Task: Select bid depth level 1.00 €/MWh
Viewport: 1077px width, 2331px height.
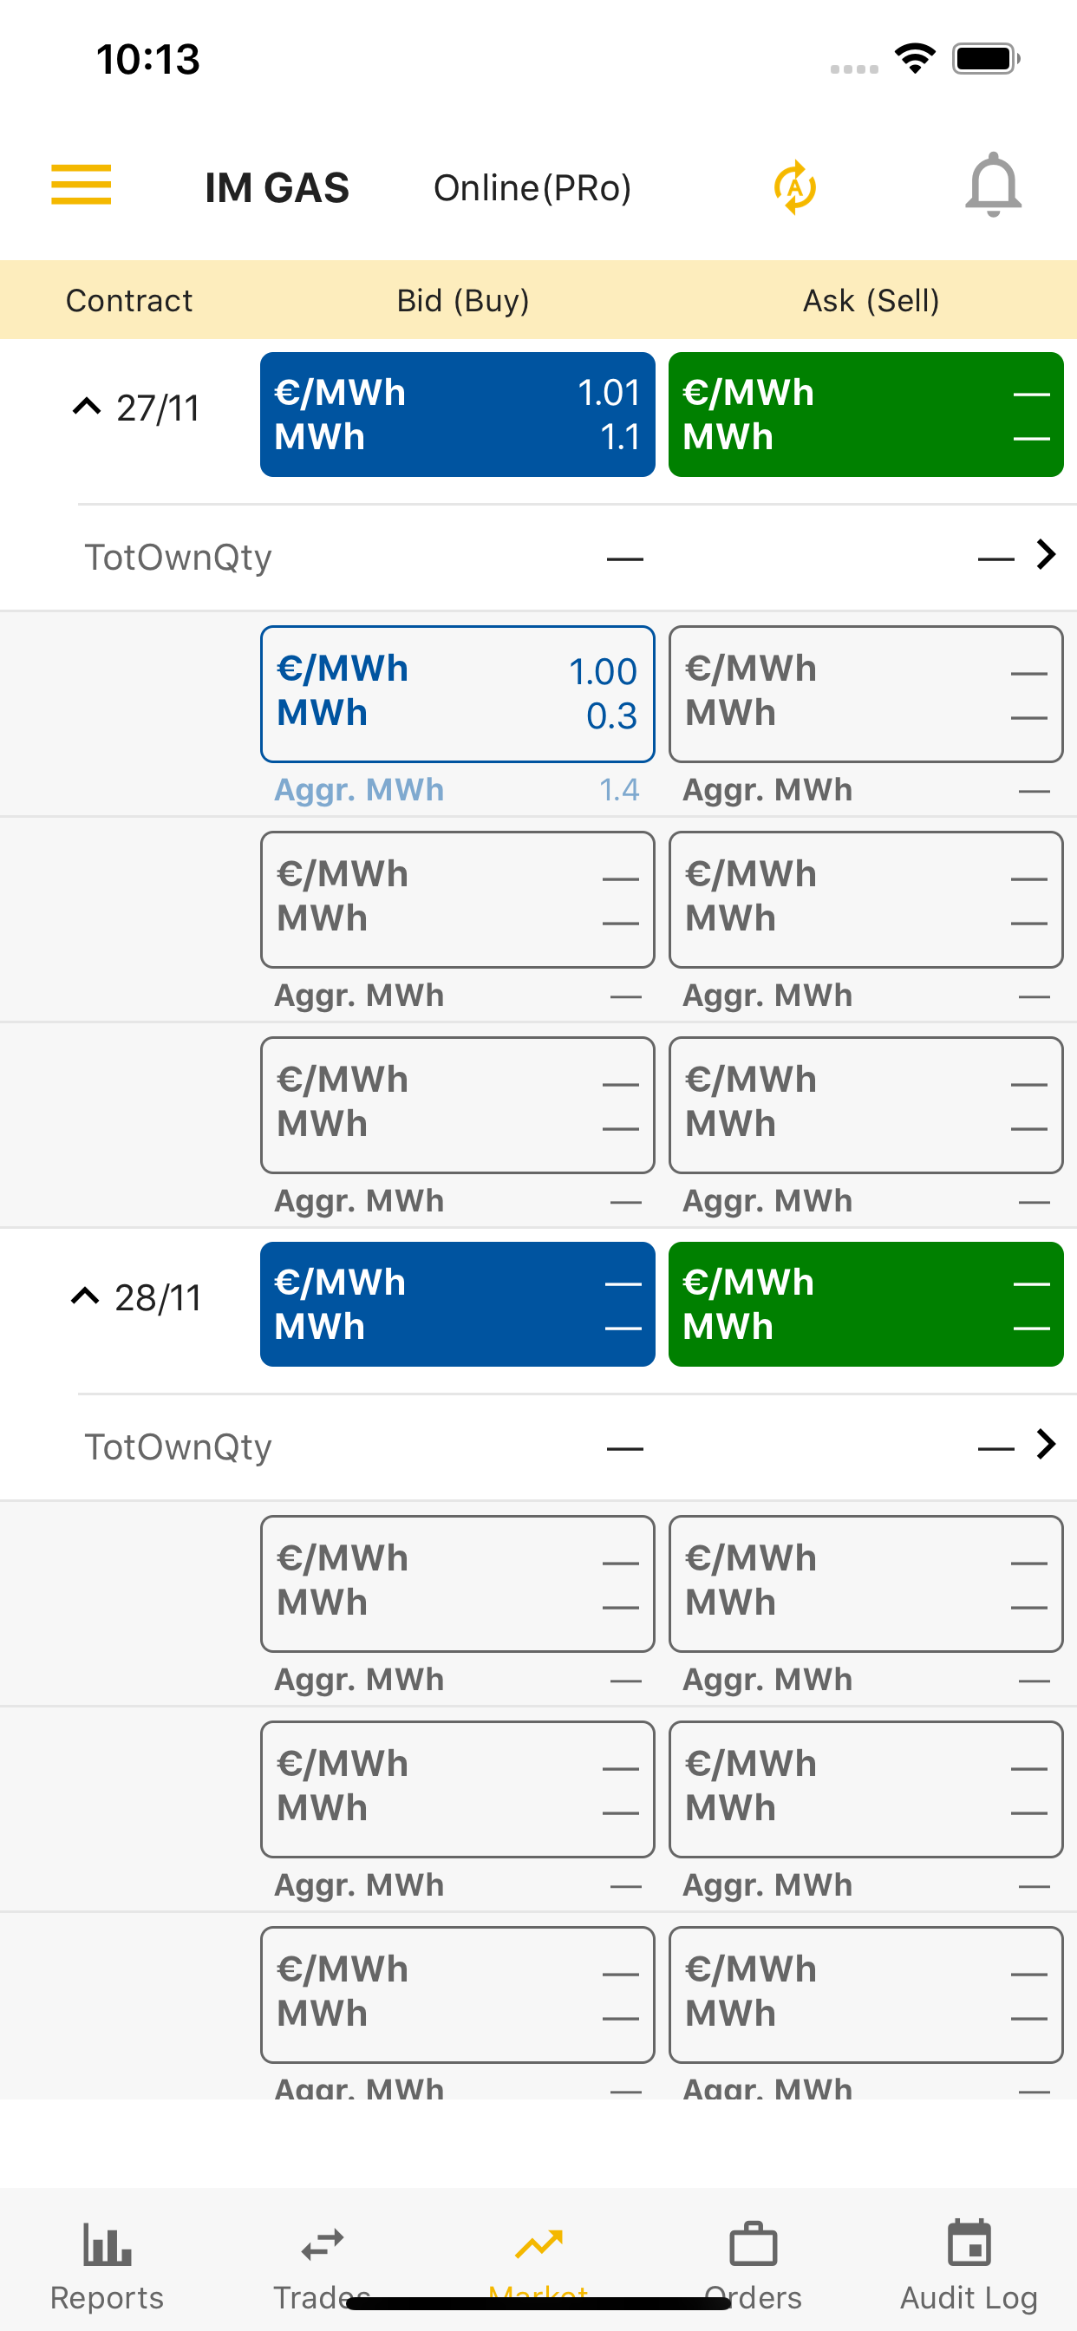Action: point(457,693)
